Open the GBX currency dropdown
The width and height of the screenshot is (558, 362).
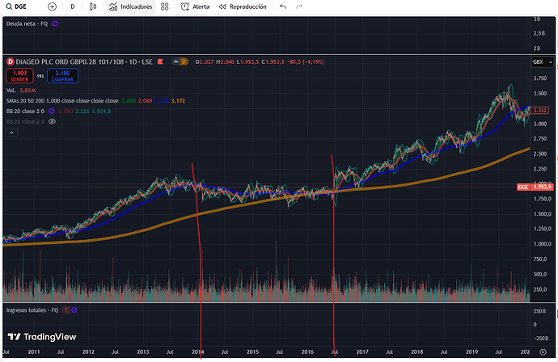(538, 61)
